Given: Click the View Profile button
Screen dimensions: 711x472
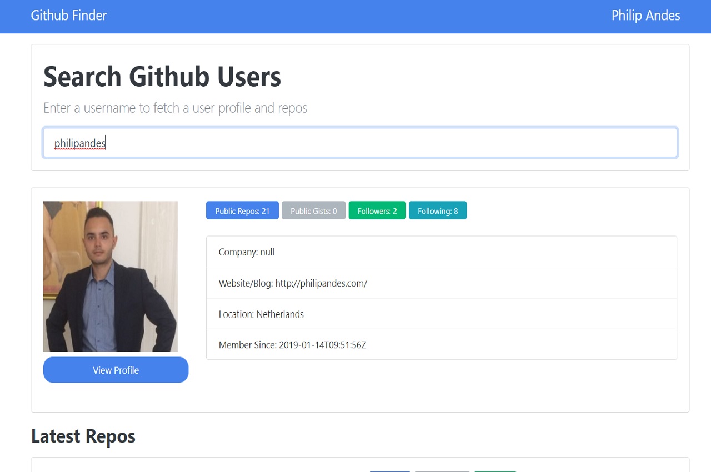Looking at the screenshot, I should coord(116,370).
